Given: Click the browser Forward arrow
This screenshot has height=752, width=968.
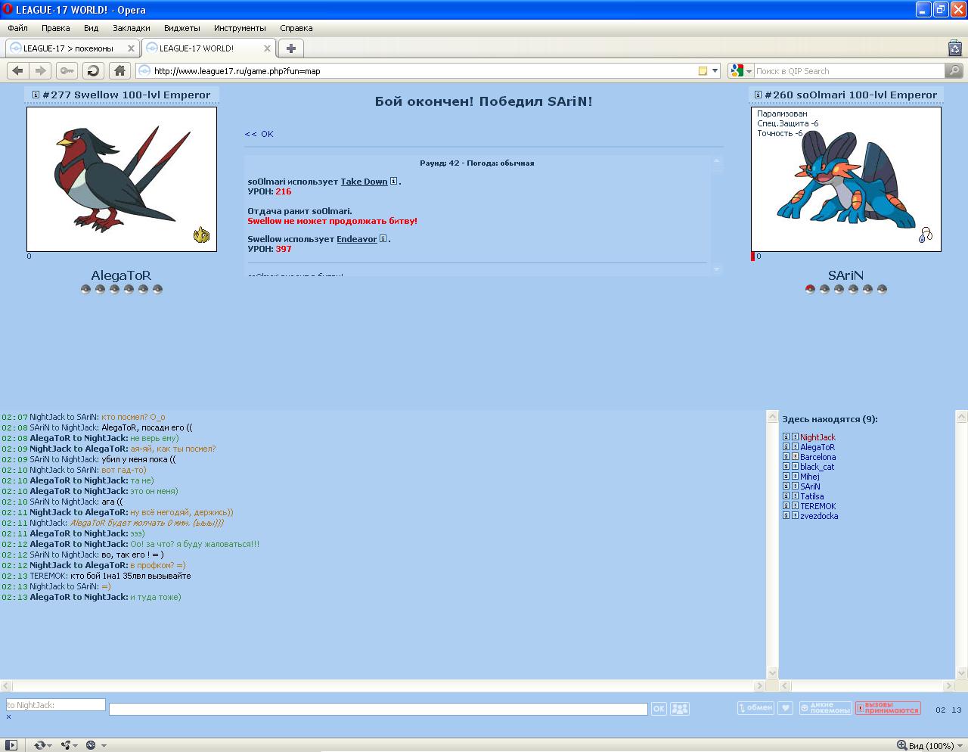Looking at the screenshot, I should coord(41,70).
